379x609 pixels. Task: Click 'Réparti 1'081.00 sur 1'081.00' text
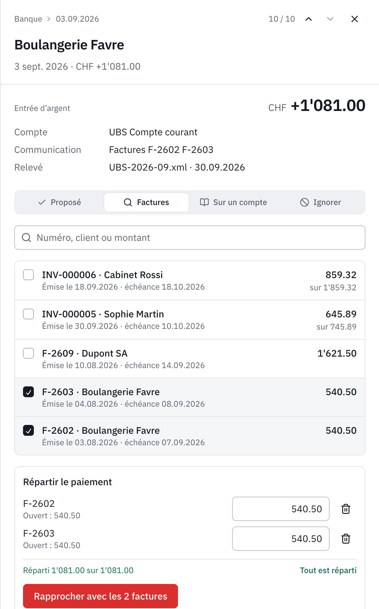click(78, 570)
